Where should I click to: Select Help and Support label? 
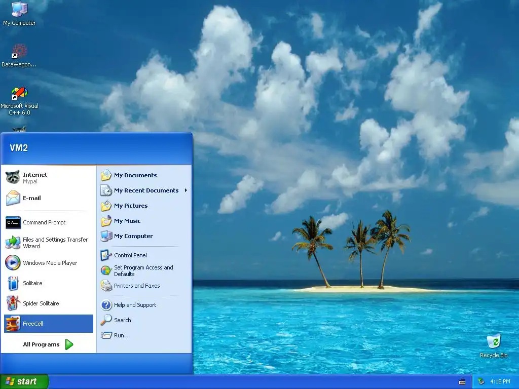coord(135,305)
